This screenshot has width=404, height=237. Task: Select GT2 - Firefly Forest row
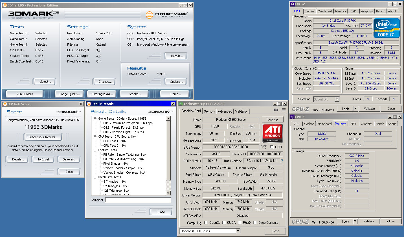pyautogui.click(x=123, y=128)
